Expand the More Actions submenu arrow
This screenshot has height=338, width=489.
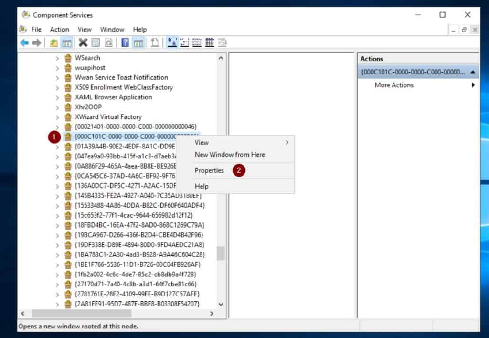[x=473, y=85]
